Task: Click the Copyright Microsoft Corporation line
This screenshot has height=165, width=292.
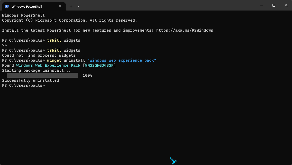Action: [70, 20]
